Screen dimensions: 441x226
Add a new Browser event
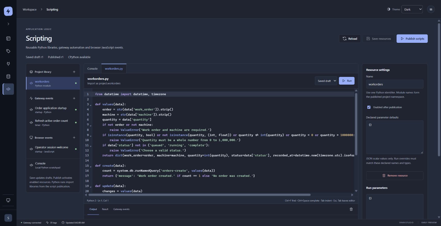[74, 138]
